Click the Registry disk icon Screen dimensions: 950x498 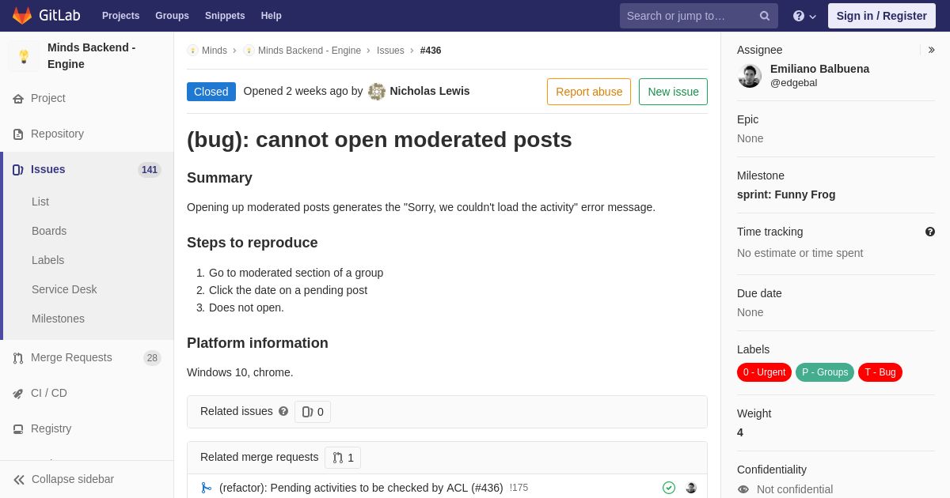[x=18, y=429]
